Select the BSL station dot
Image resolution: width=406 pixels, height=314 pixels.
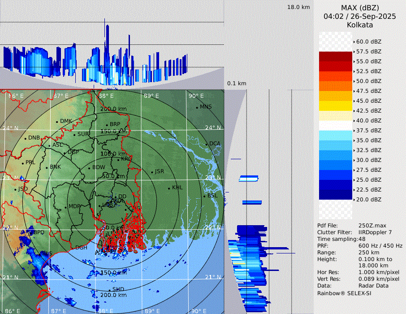(x=204, y=196)
